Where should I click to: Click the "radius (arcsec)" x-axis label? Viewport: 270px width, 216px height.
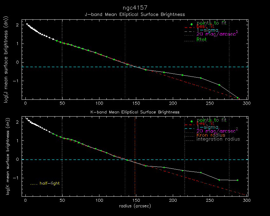click(135, 206)
